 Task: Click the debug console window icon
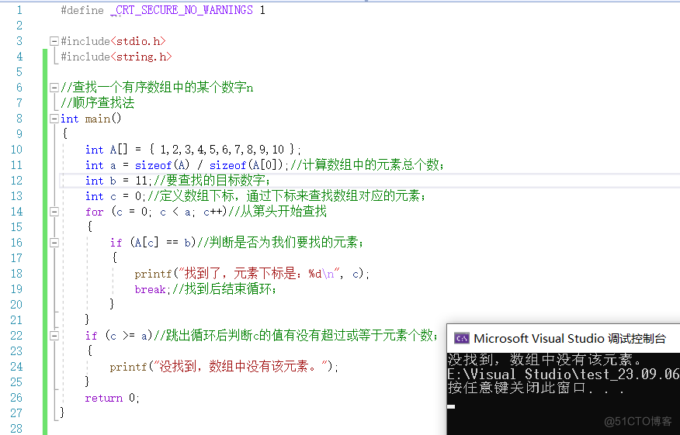point(461,338)
